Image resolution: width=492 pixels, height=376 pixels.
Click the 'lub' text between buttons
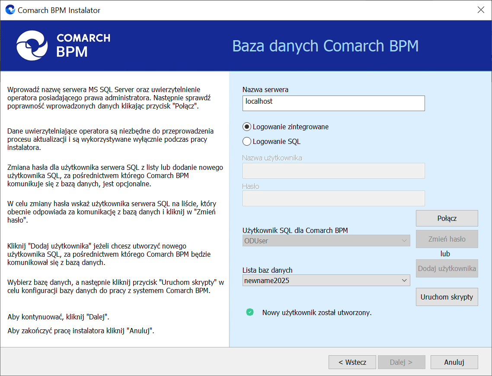click(445, 254)
